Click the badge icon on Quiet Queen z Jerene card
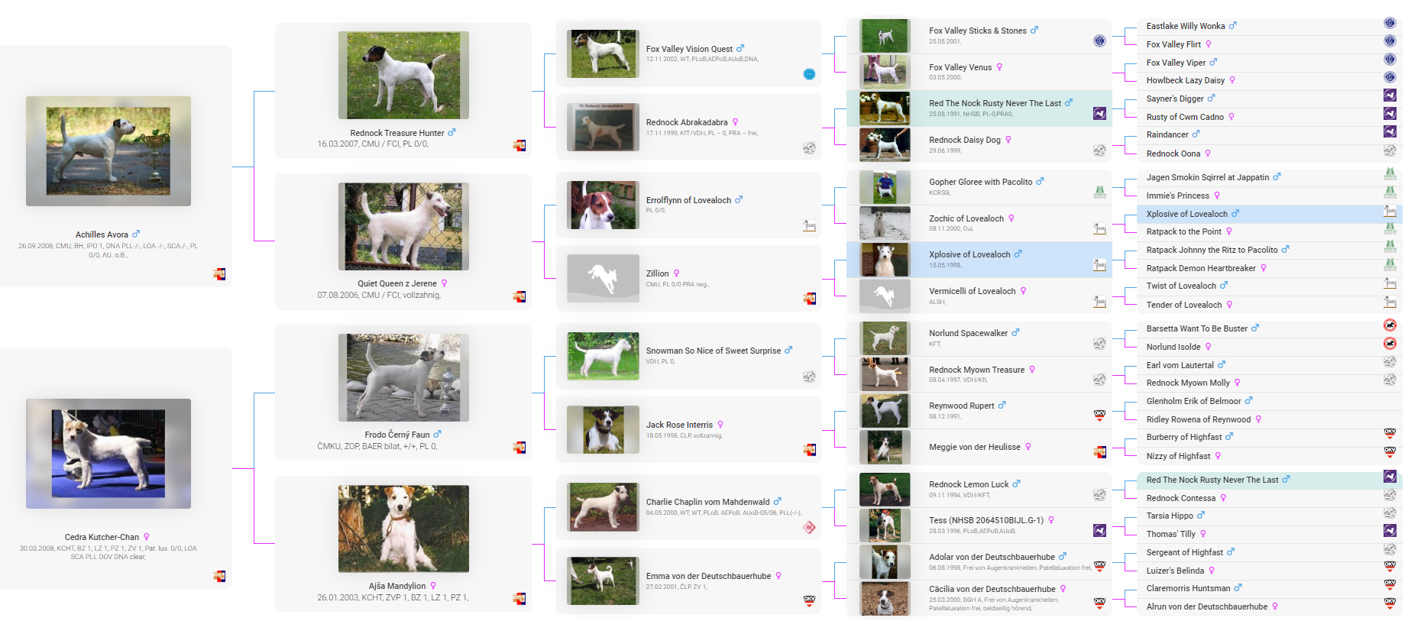Viewport: 1408px width, 621px height. 519,296
